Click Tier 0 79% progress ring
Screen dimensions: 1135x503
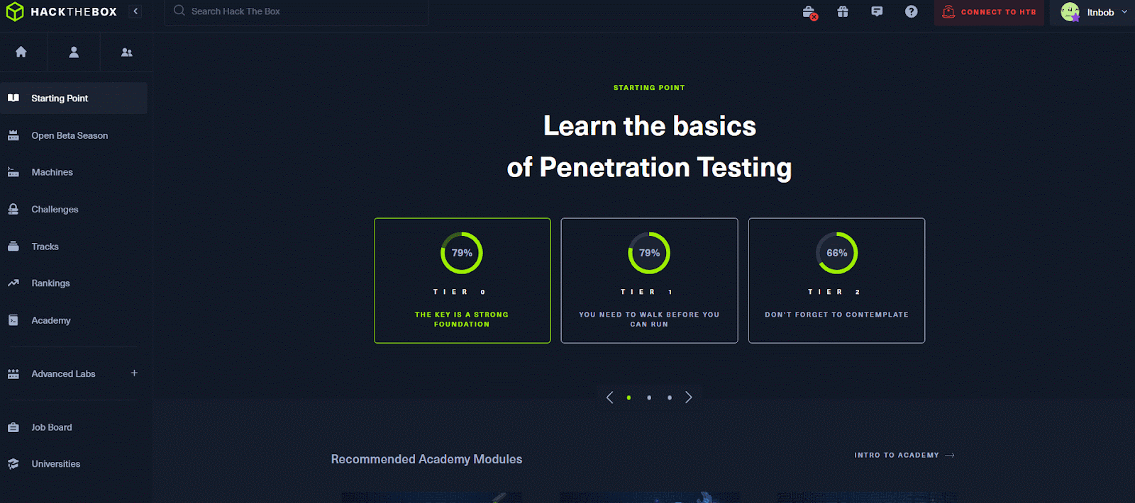[x=462, y=253]
